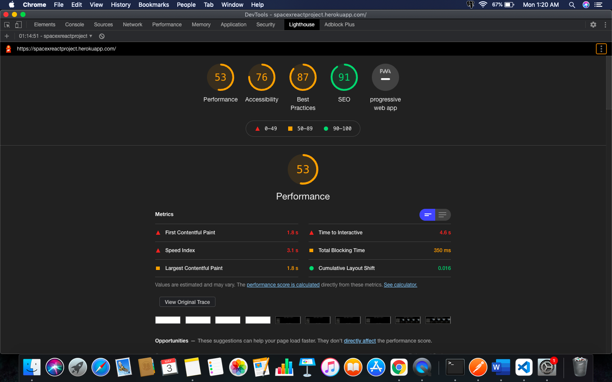Expand the SEO score section

pos(344,77)
